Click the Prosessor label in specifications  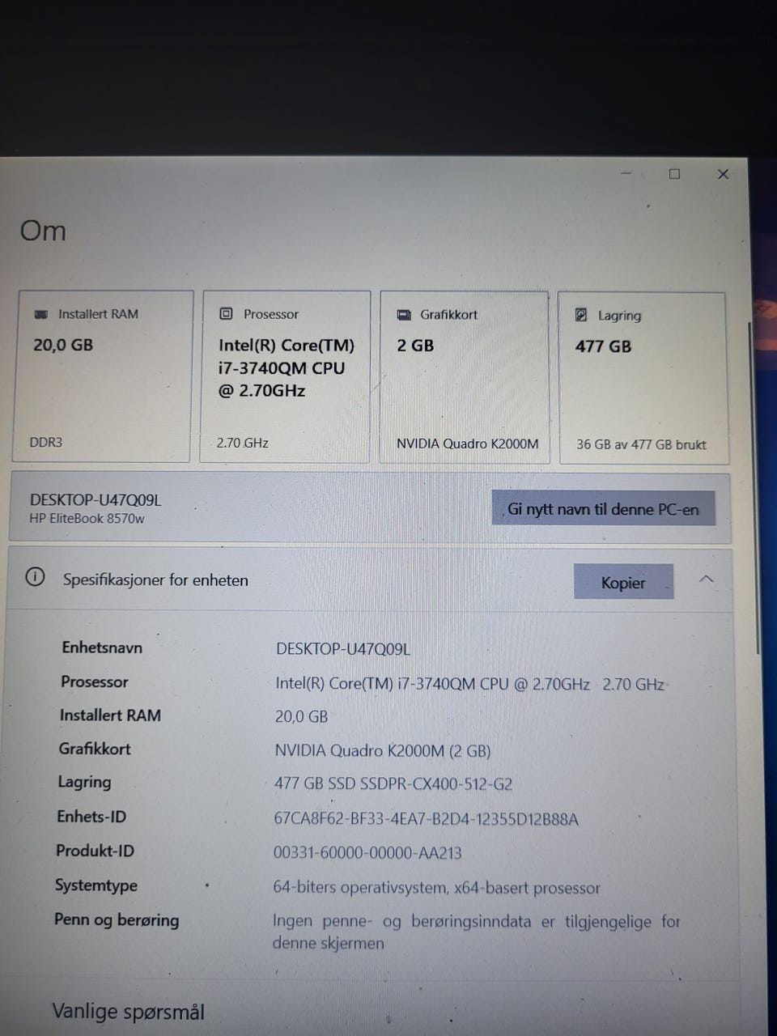coord(95,681)
